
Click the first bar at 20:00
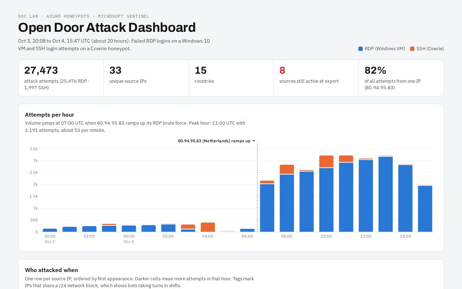coord(50,230)
